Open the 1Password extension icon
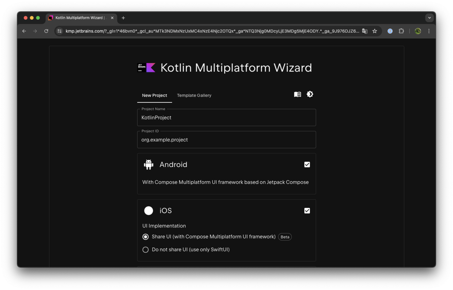 coord(390,31)
